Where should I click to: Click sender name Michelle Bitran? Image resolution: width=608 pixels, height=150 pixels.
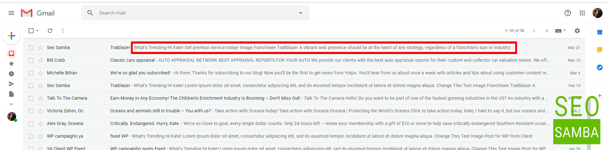coord(62,73)
